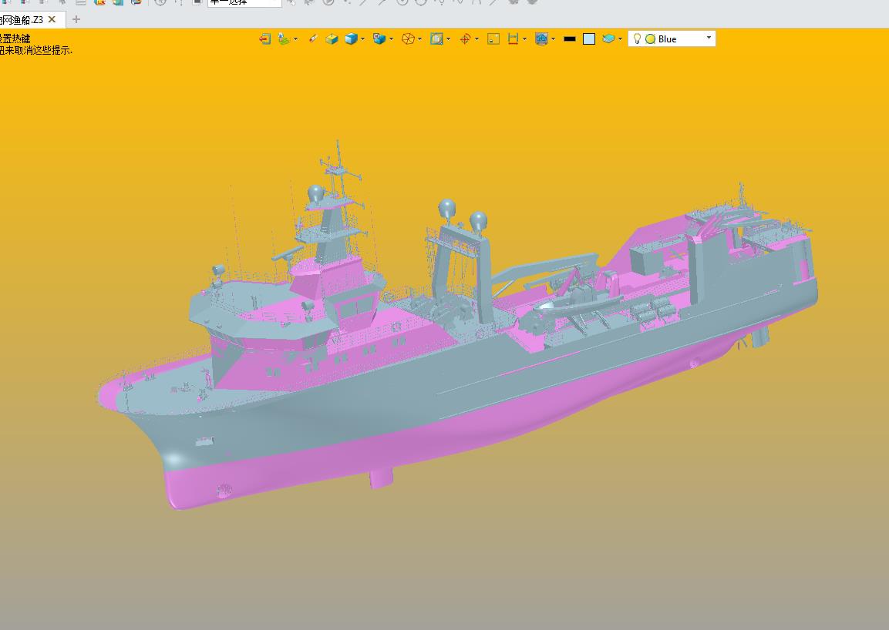This screenshot has width=889, height=630.
Task: Click the yellow box display icon
Action: 332,39
